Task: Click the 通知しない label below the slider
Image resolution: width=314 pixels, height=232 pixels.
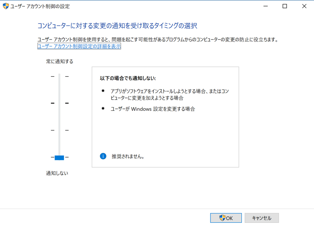Action: pyautogui.click(x=57, y=173)
